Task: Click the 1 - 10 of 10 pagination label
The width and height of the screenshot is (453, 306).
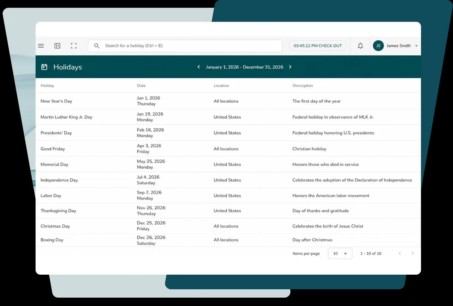Action: 371,253
